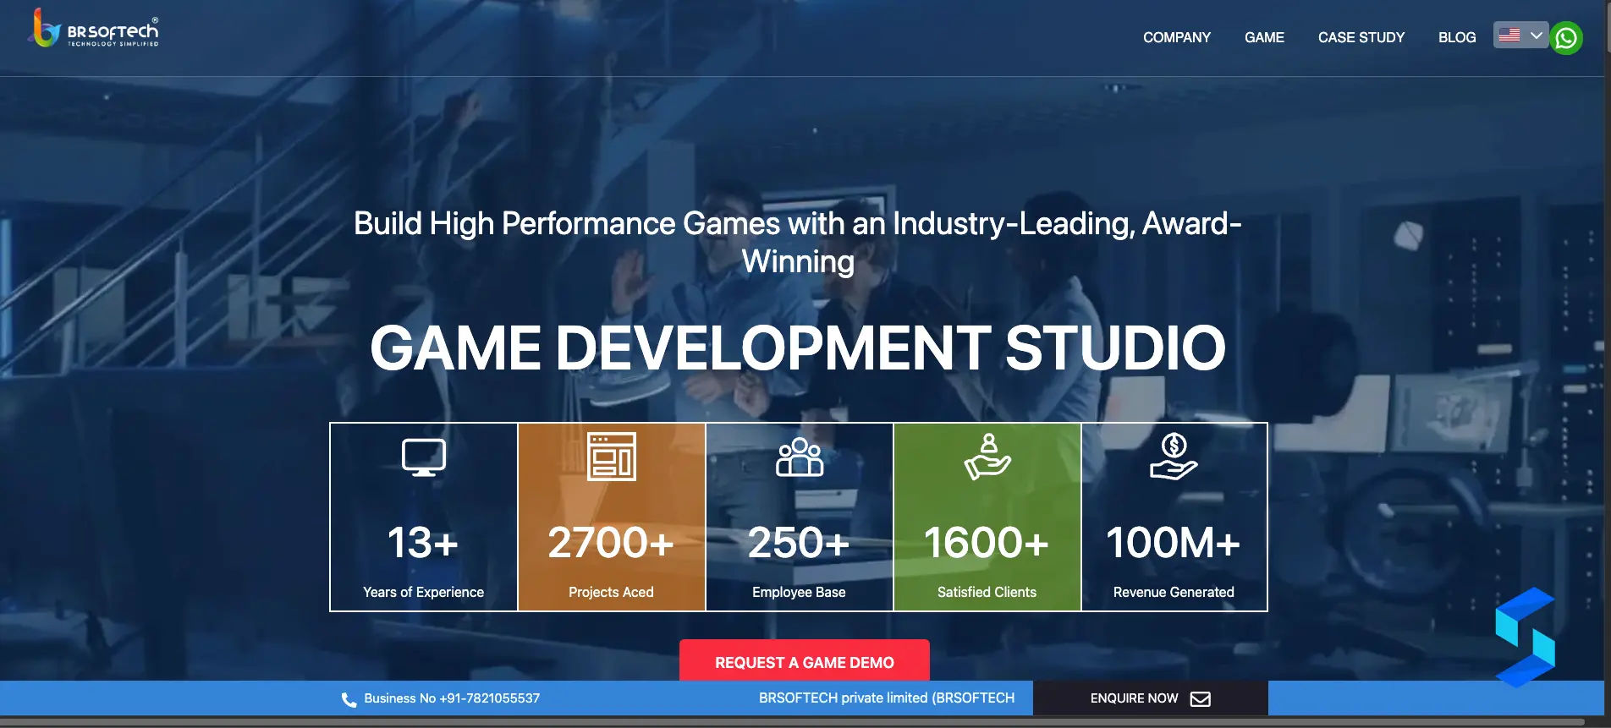This screenshot has width=1611, height=728.
Task: Call Business No +91-7821055537 link
Action: point(452,698)
